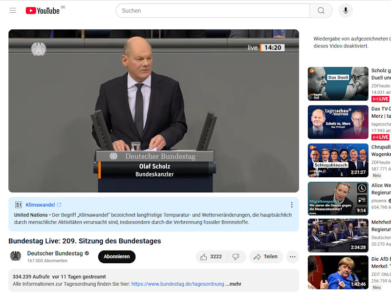Open the Deutscher Bundestag channel name

tap(55, 253)
